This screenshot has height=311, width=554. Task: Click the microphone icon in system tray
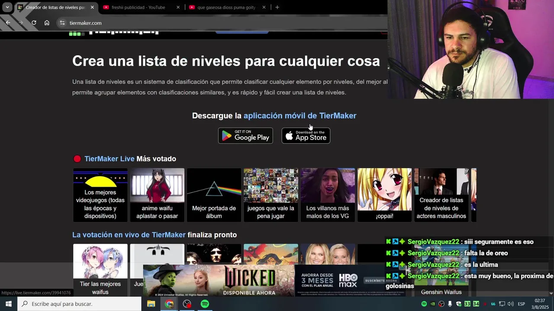[450, 304]
